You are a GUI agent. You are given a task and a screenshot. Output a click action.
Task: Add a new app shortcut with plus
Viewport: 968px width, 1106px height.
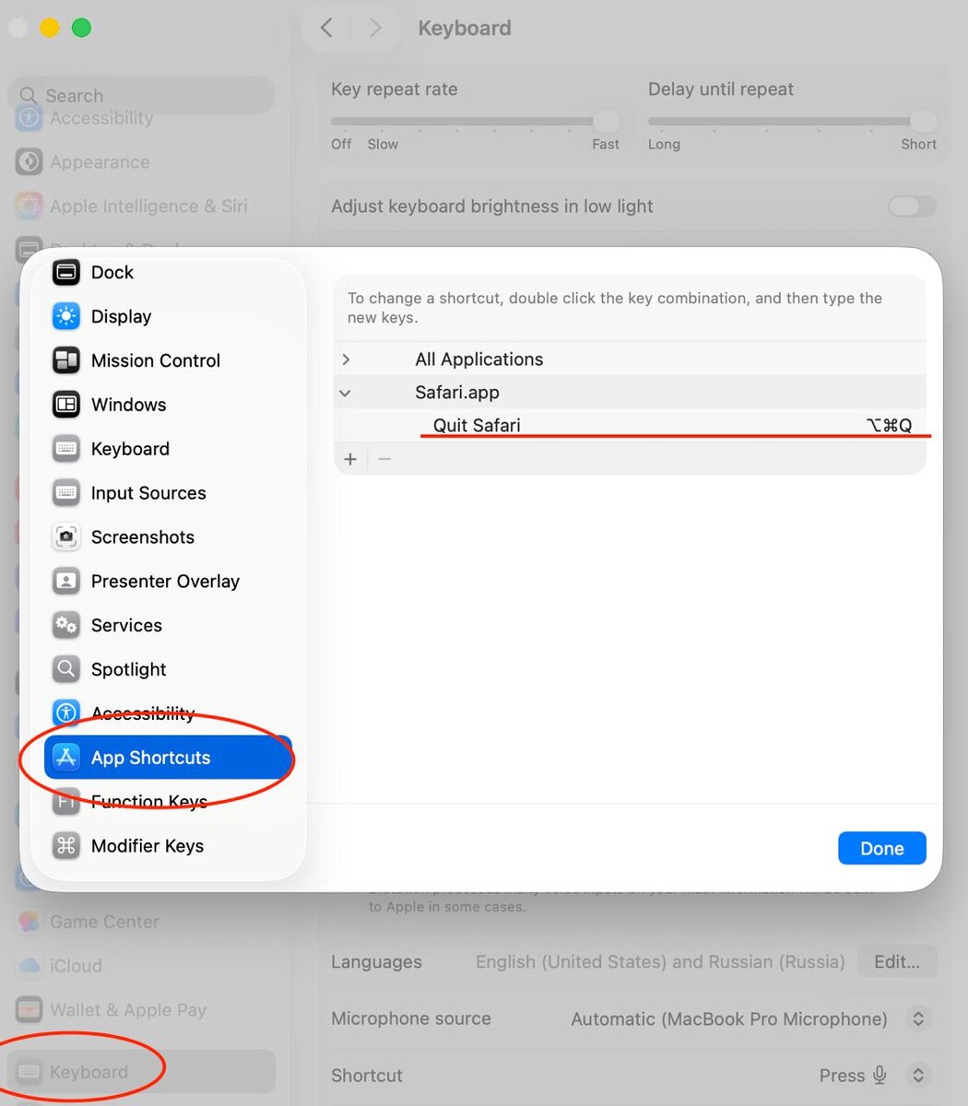click(350, 459)
